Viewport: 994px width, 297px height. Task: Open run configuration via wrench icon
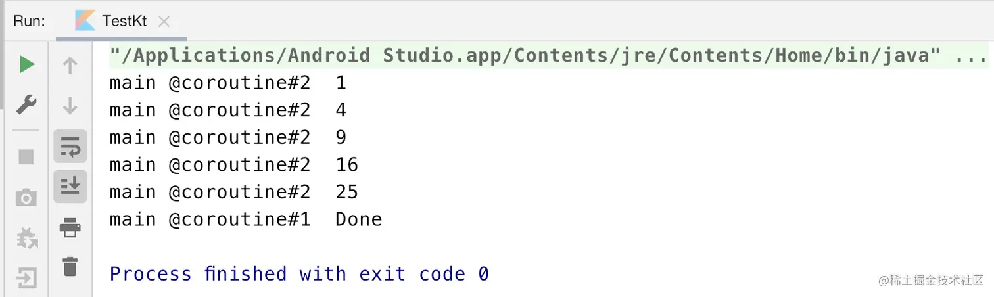(x=26, y=104)
